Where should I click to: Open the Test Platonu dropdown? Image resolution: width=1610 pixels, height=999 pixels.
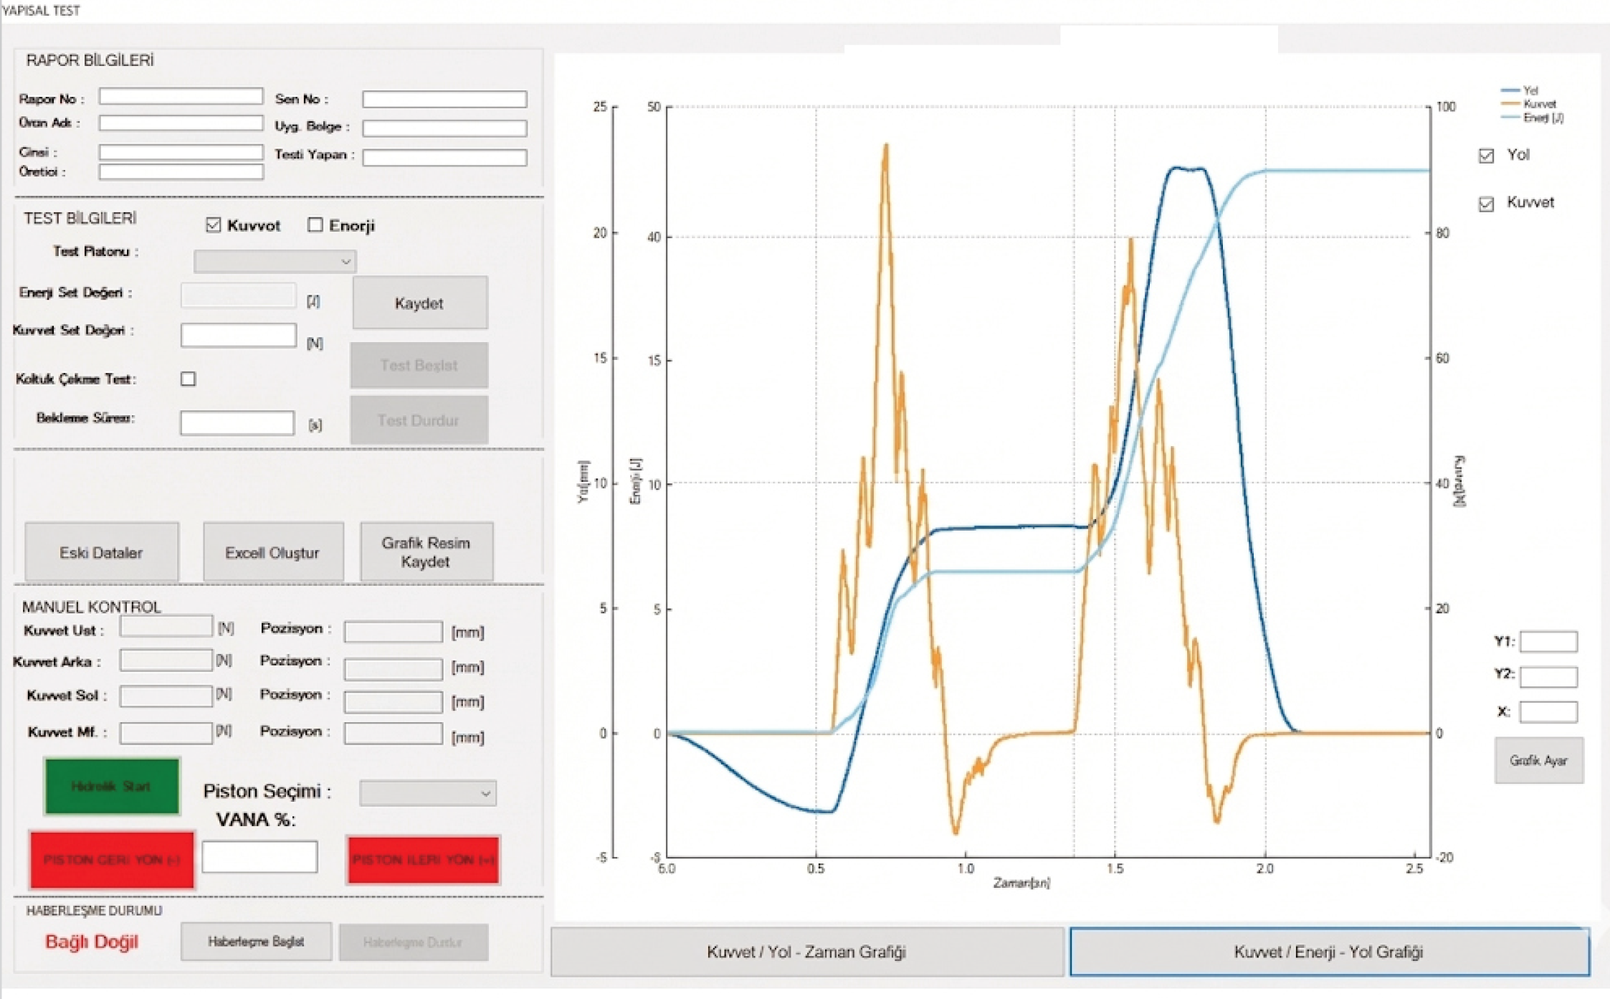pos(275,262)
